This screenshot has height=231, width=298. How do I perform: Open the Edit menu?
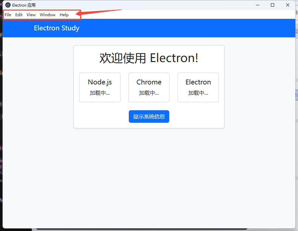point(19,15)
